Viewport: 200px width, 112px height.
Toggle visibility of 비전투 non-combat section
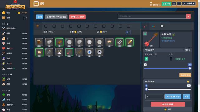(x=9, y=91)
